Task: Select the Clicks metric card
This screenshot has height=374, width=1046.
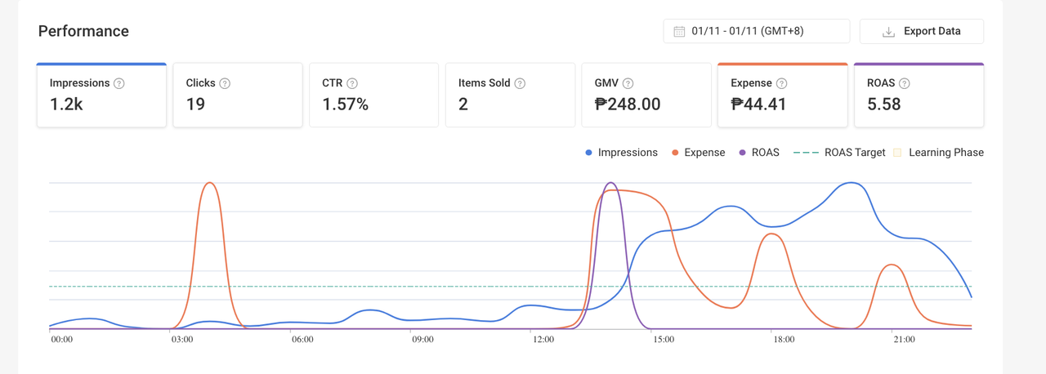Action: (238, 95)
